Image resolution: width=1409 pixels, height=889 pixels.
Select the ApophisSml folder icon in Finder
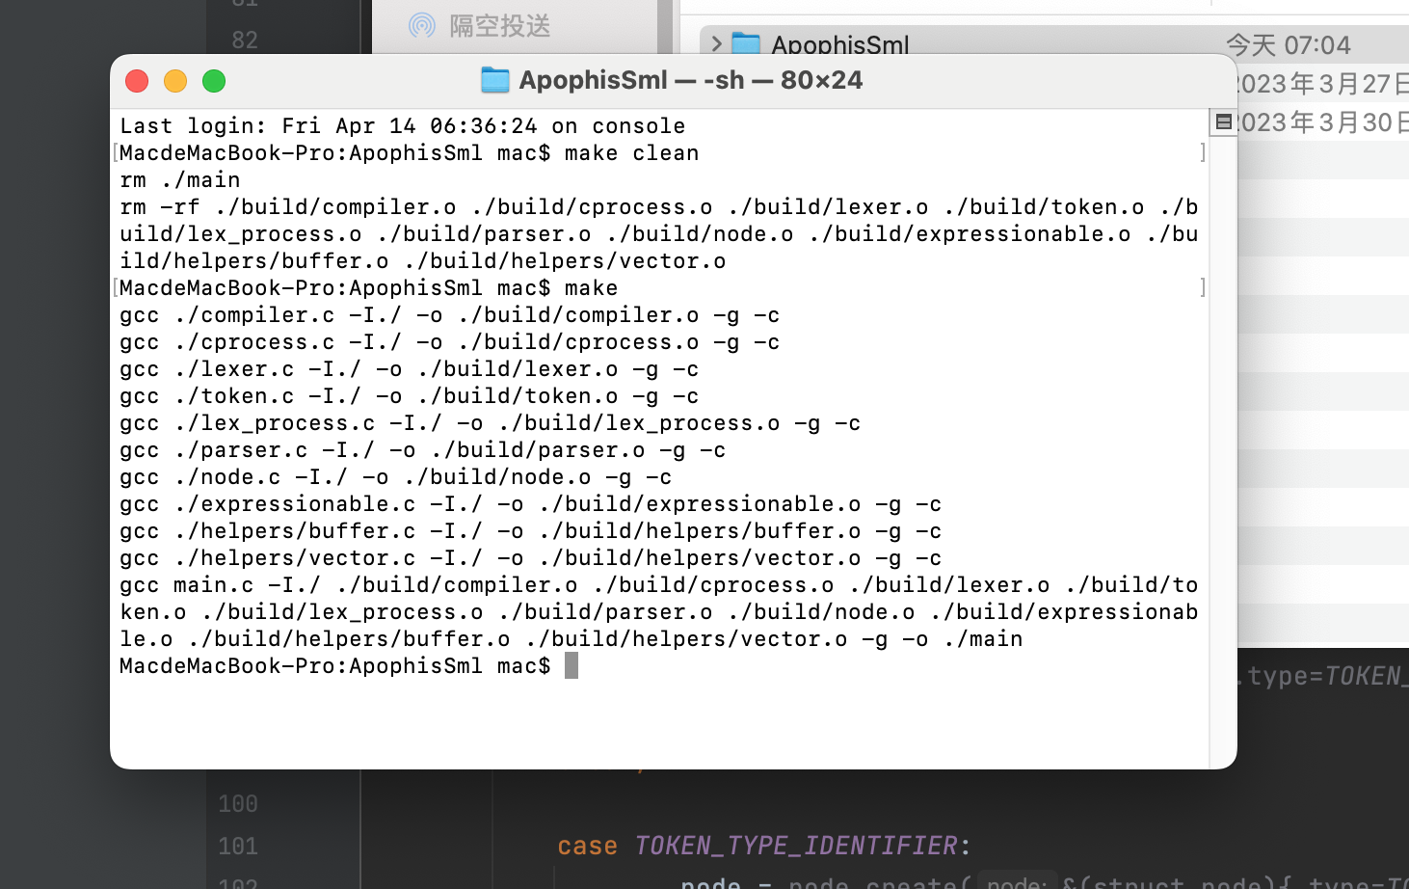tap(746, 43)
